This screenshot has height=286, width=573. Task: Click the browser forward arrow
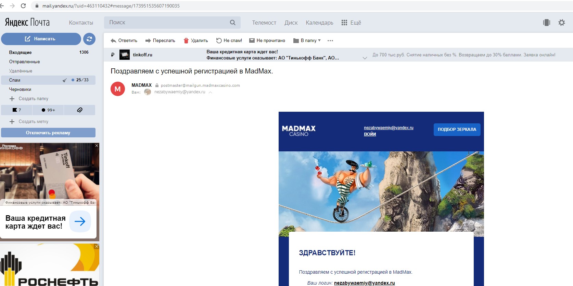click(x=13, y=6)
